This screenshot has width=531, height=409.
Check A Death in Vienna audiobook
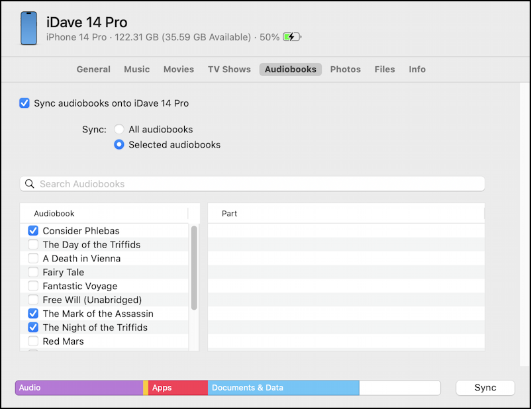point(33,258)
